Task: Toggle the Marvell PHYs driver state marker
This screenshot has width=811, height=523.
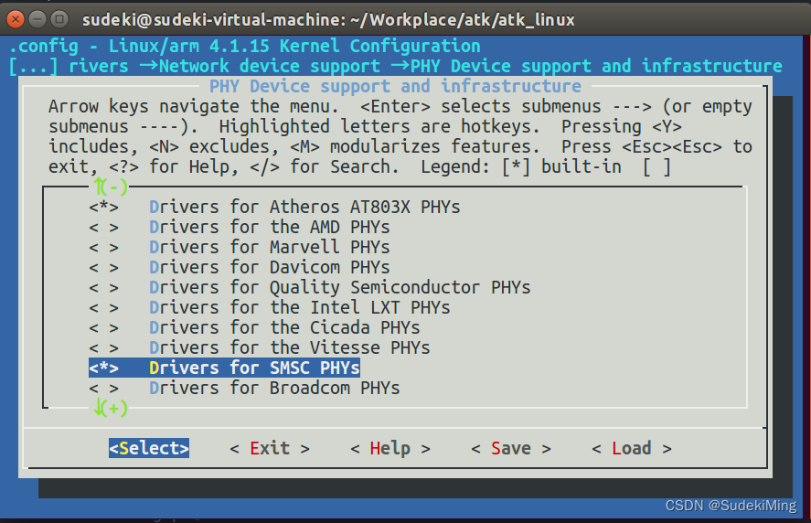Action: click(x=104, y=247)
